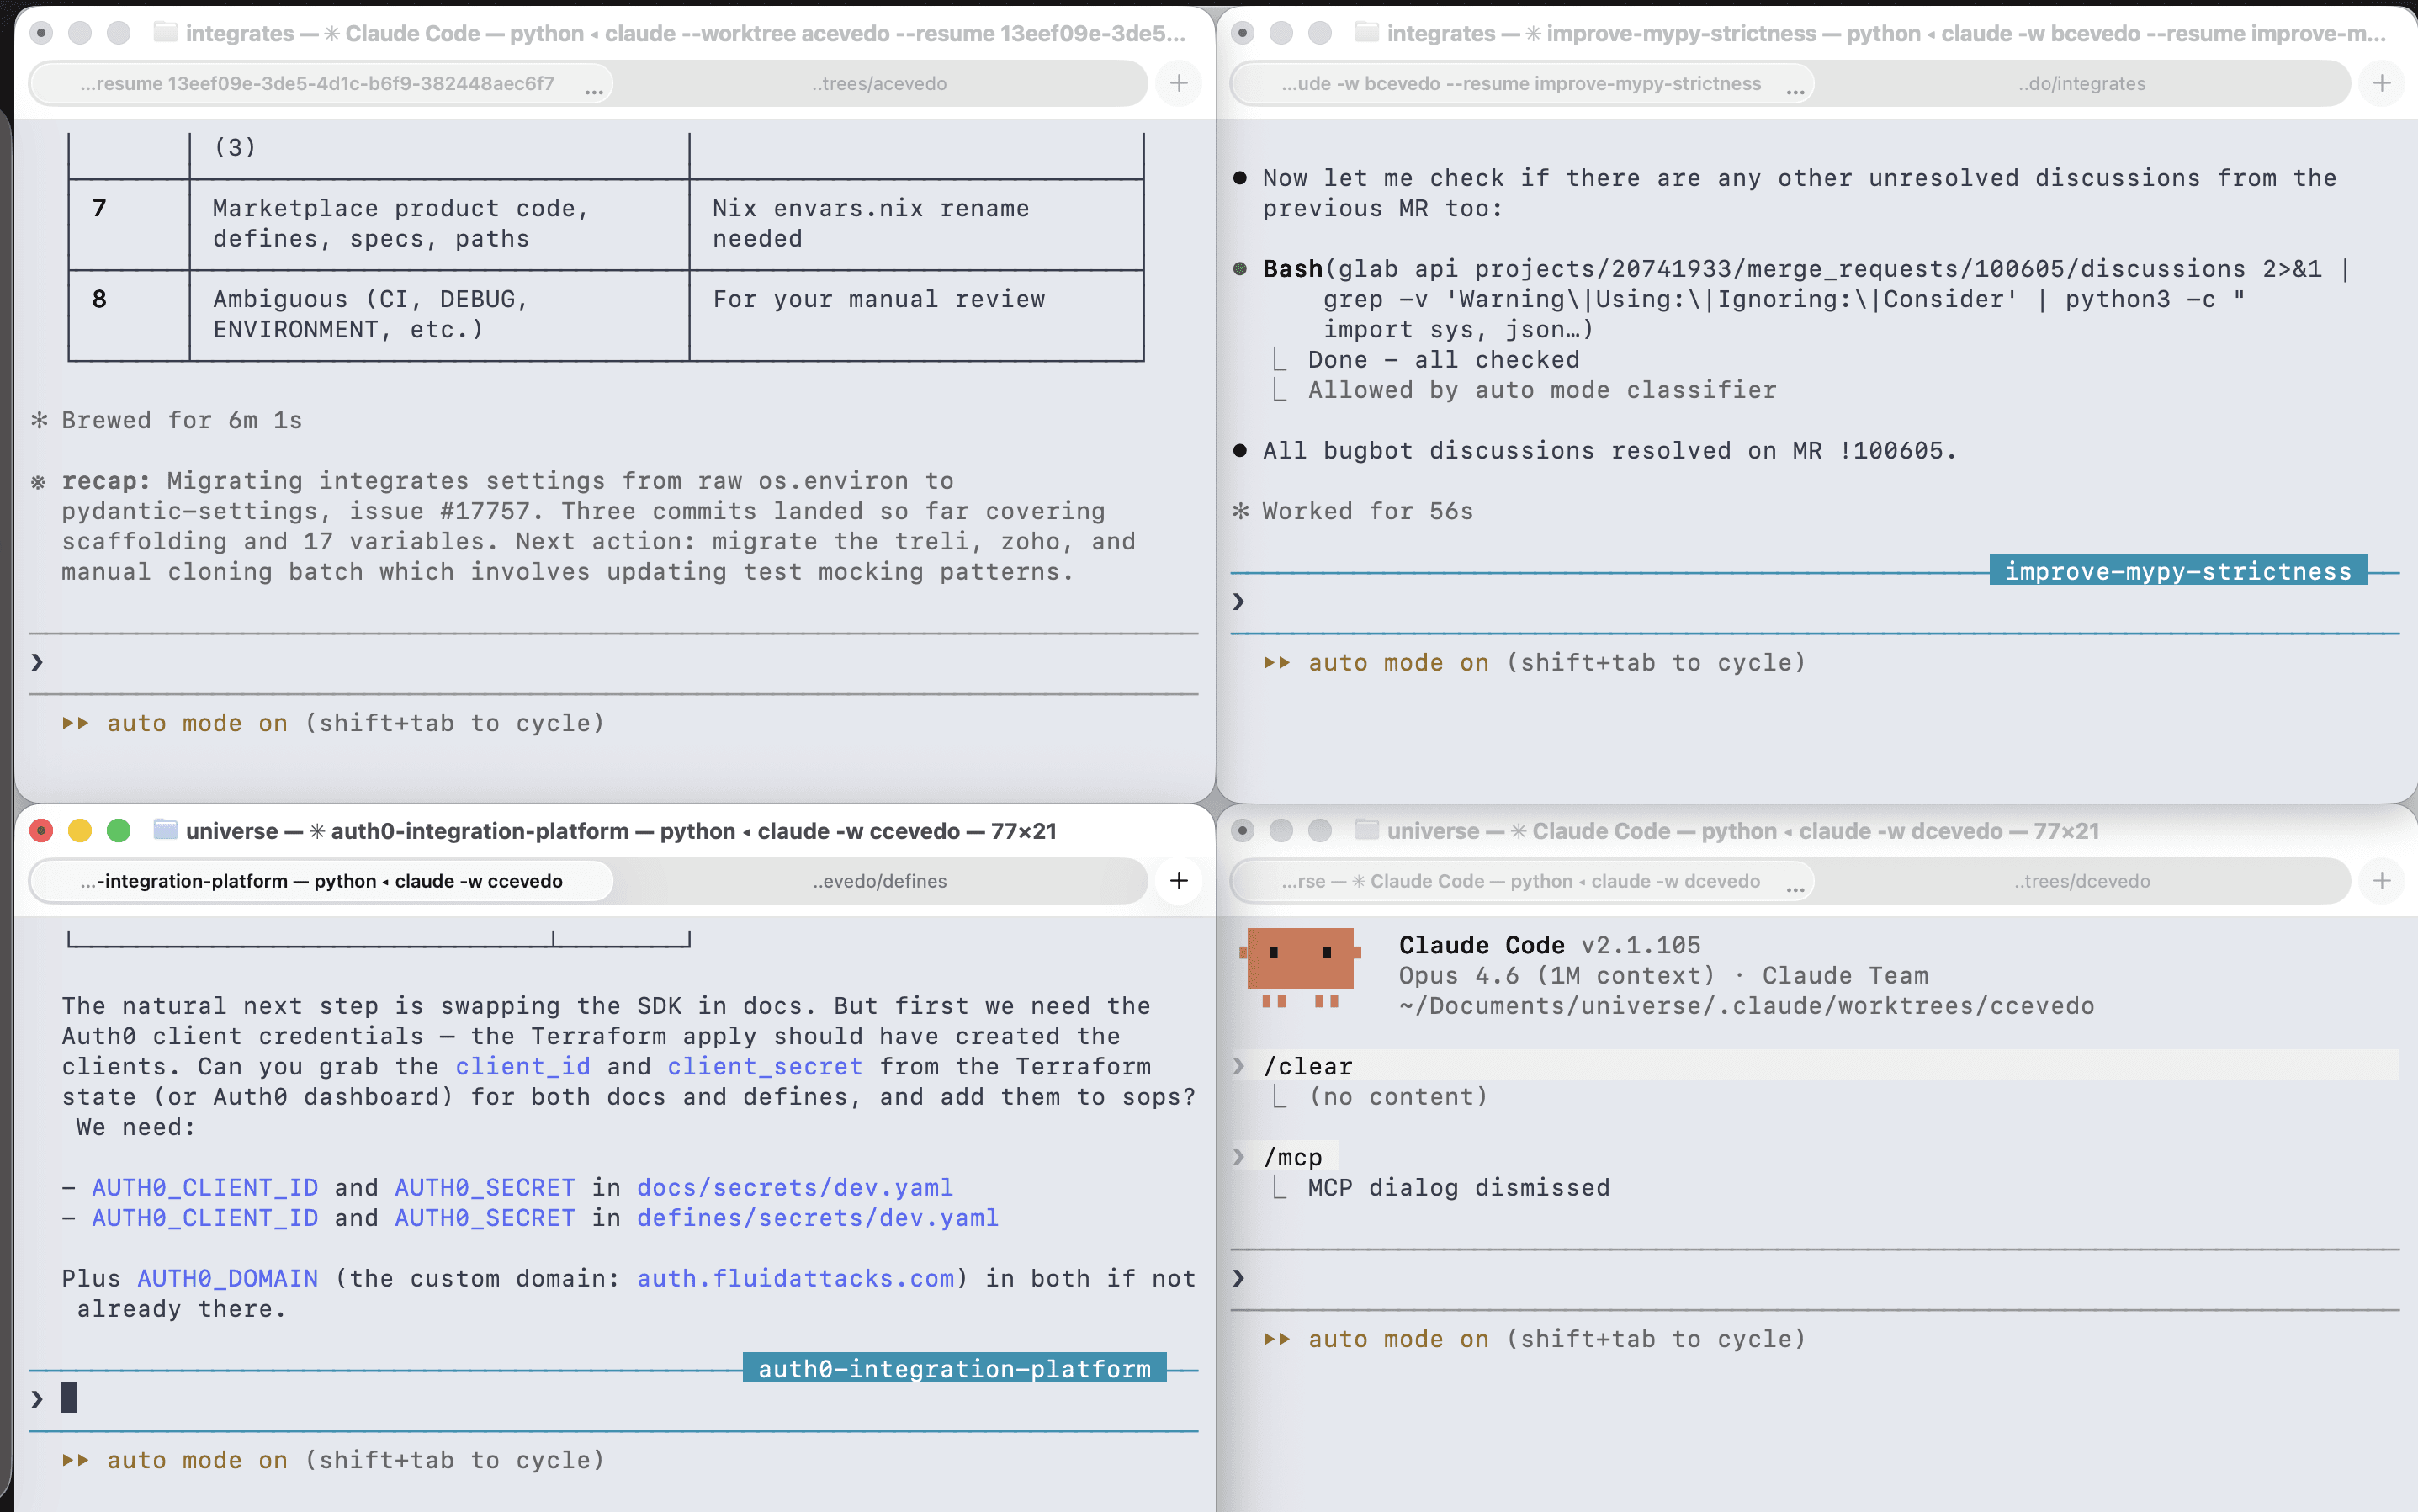Screen dimensions: 2418x1512
Task: Expand the /mcp command entry chevron
Action: pyautogui.click(x=1239, y=1157)
